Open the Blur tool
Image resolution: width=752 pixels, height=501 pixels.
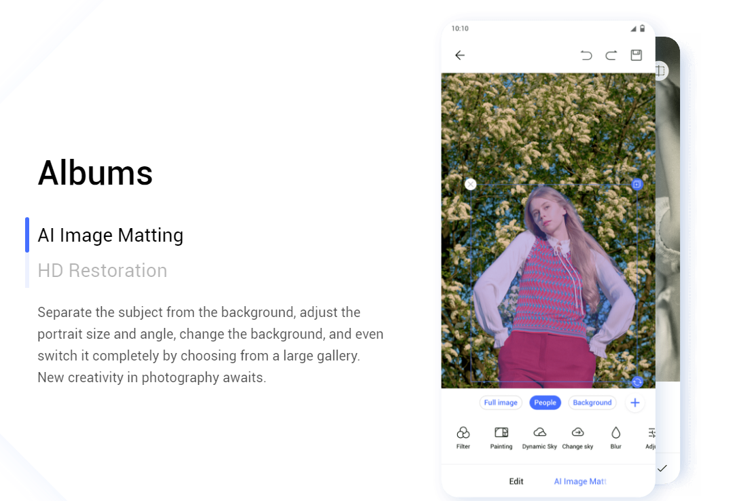click(x=615, y=437)
